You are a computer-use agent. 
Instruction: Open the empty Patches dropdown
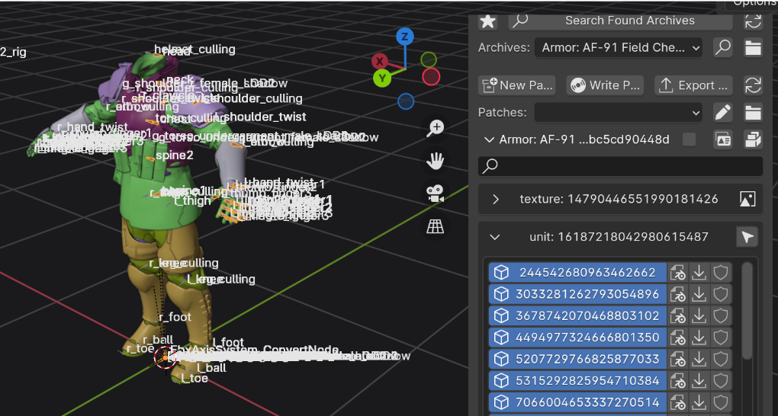[x=619, y=113]
